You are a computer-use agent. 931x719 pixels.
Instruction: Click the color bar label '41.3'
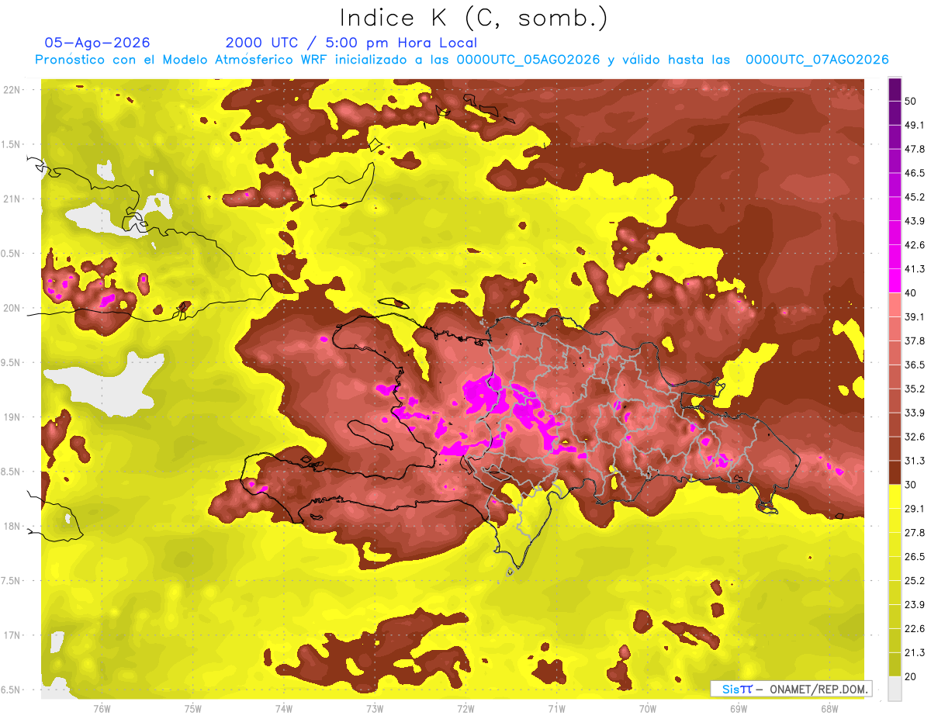click(x=914, y=269)
